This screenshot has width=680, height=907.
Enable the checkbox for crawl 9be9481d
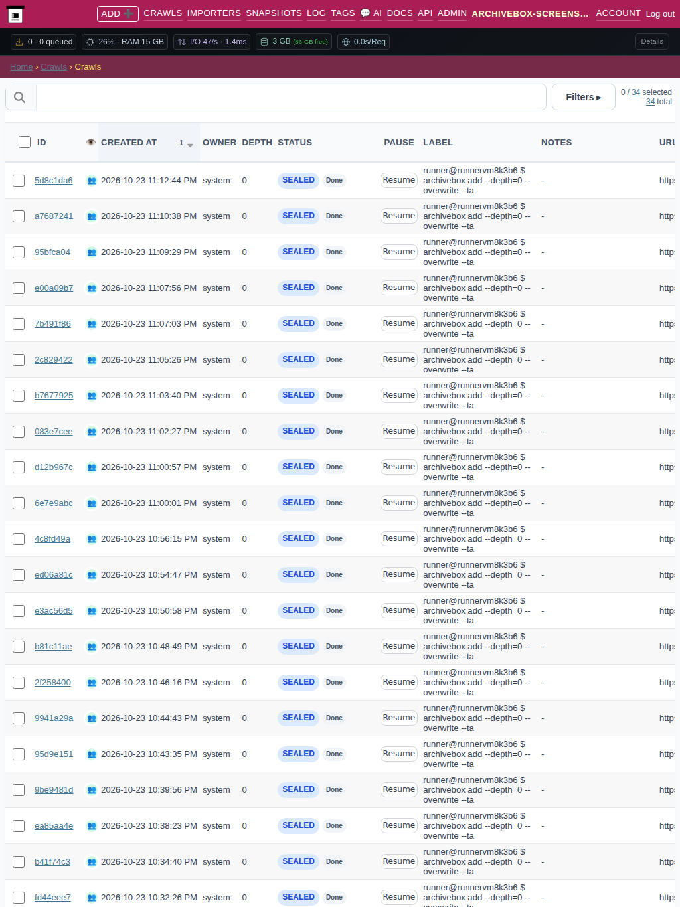tap(19, 790)
